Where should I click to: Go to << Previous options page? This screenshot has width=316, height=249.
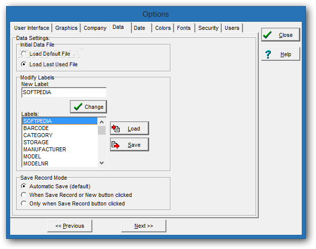pos(69,226)
